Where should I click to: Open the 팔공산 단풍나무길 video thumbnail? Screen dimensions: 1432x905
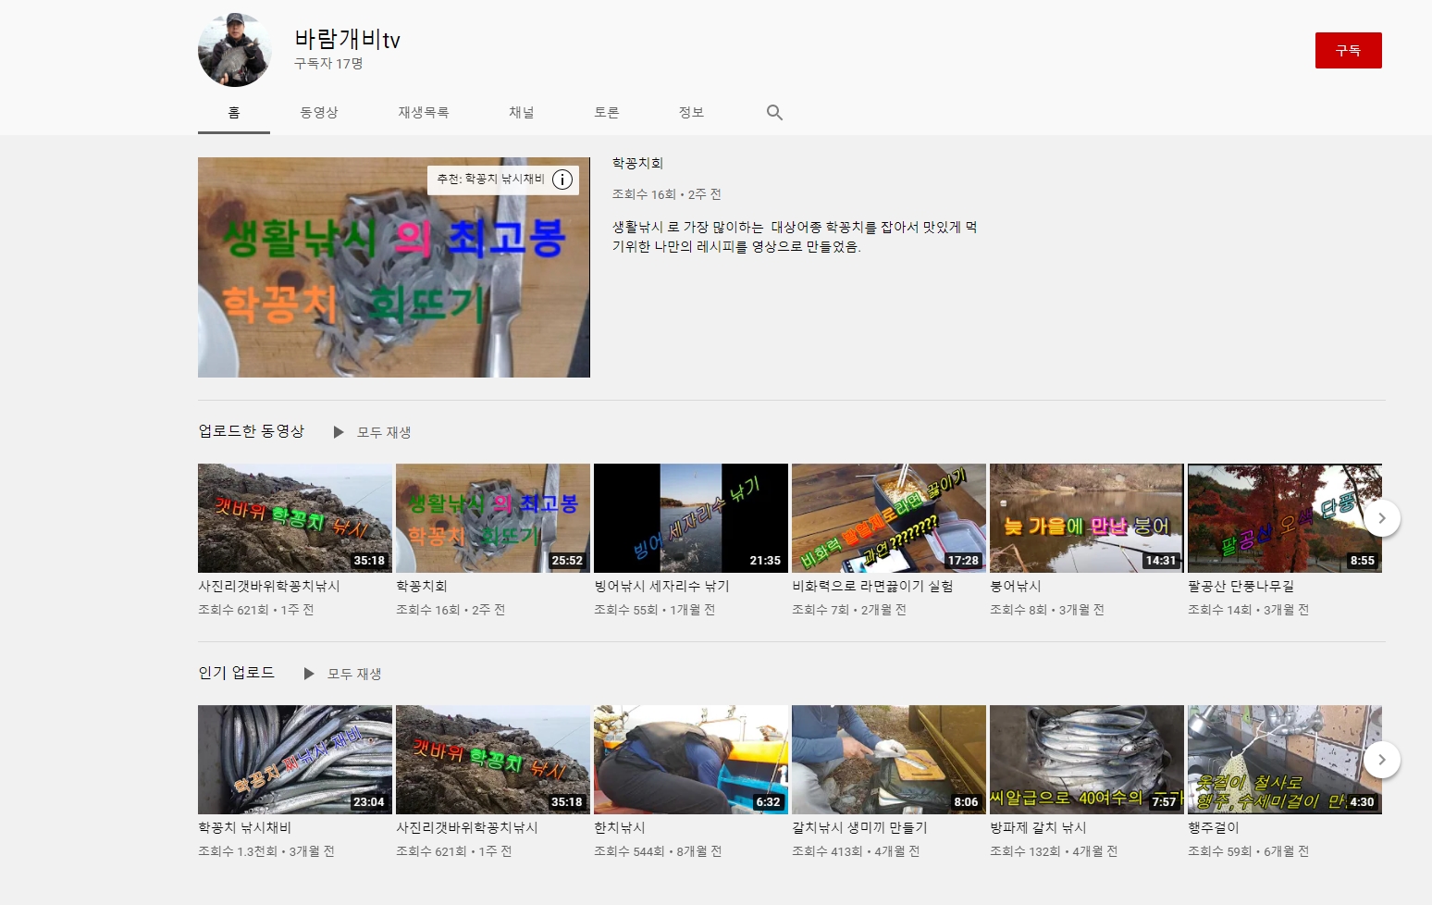pos(1284,518)
